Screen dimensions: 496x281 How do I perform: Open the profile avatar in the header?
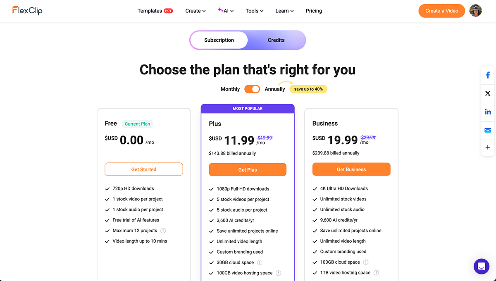(475, 10)
